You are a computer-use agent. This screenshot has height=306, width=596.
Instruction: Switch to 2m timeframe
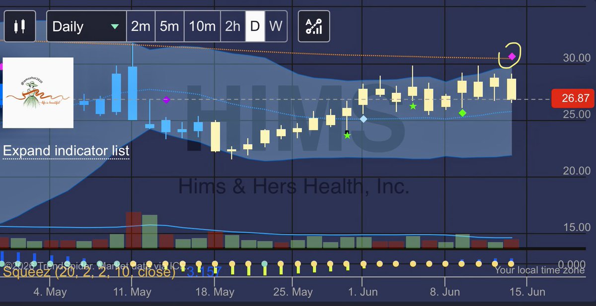click(x=141, y=26)
